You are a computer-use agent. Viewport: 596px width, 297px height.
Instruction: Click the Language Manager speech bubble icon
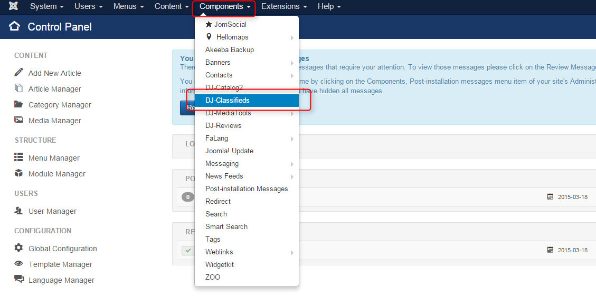(18, 279)
